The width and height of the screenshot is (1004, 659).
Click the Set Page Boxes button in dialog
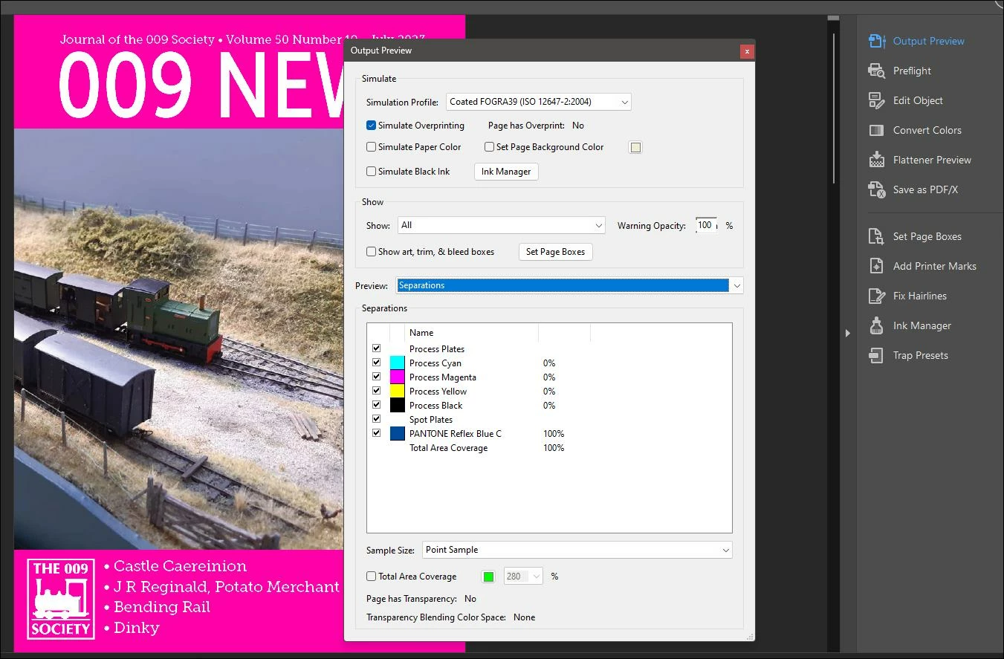pyautogui.click(x=555, y=252)
